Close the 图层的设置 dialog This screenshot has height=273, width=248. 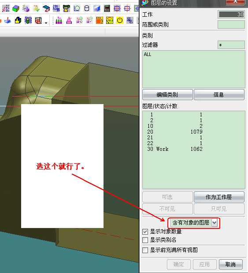[x=235, y=2]
